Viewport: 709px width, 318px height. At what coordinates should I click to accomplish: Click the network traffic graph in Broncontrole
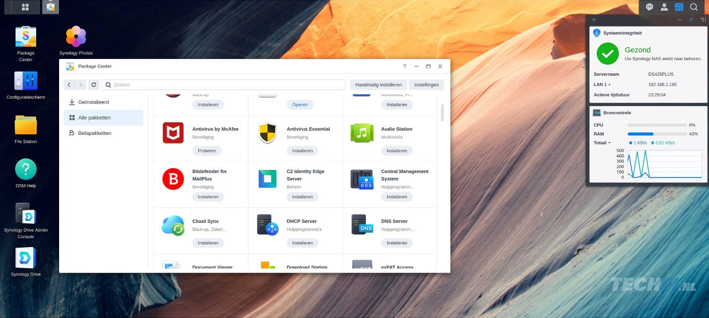[x=665, y=164]
